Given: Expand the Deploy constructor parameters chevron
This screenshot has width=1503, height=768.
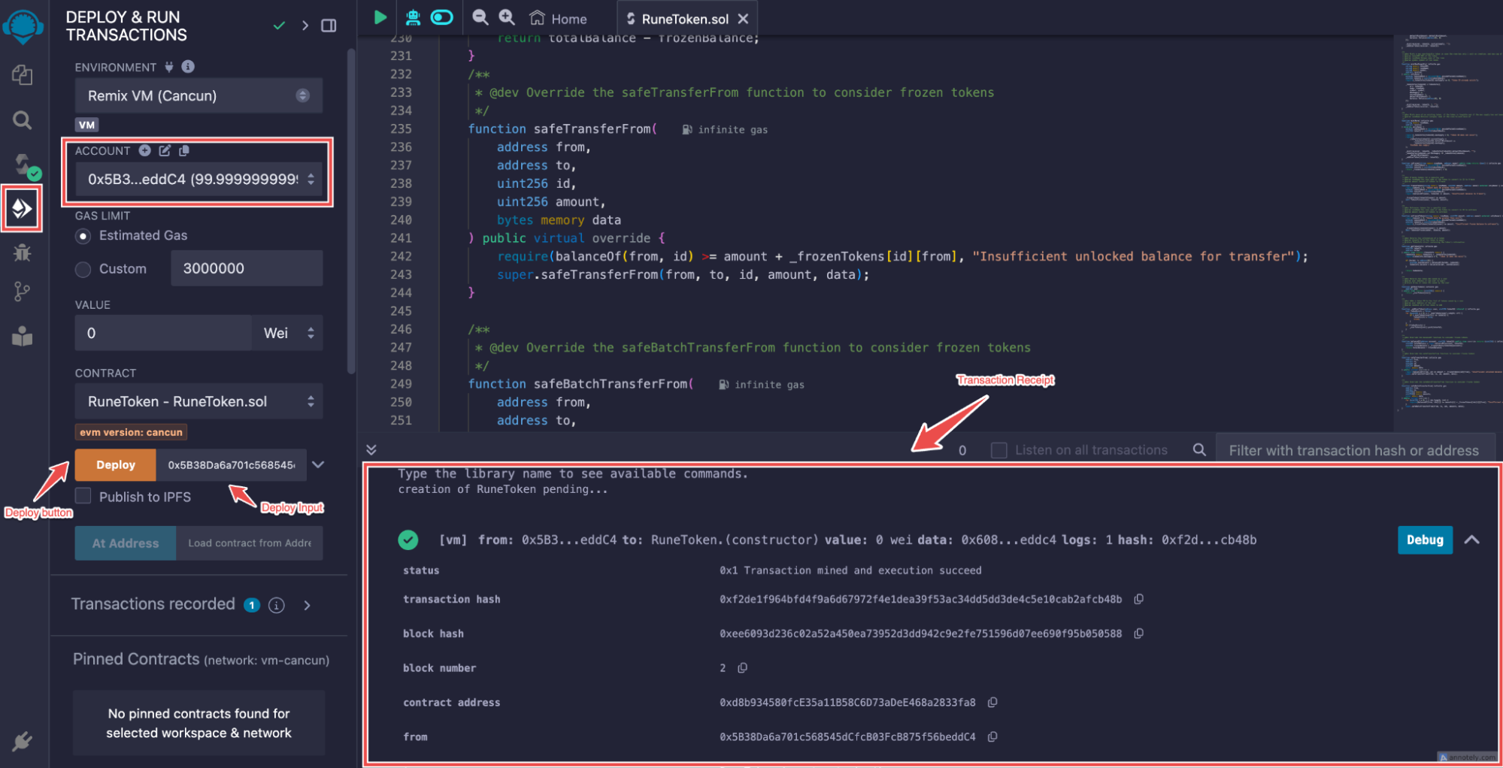Looking at the screenshot, I should point(319,464).
